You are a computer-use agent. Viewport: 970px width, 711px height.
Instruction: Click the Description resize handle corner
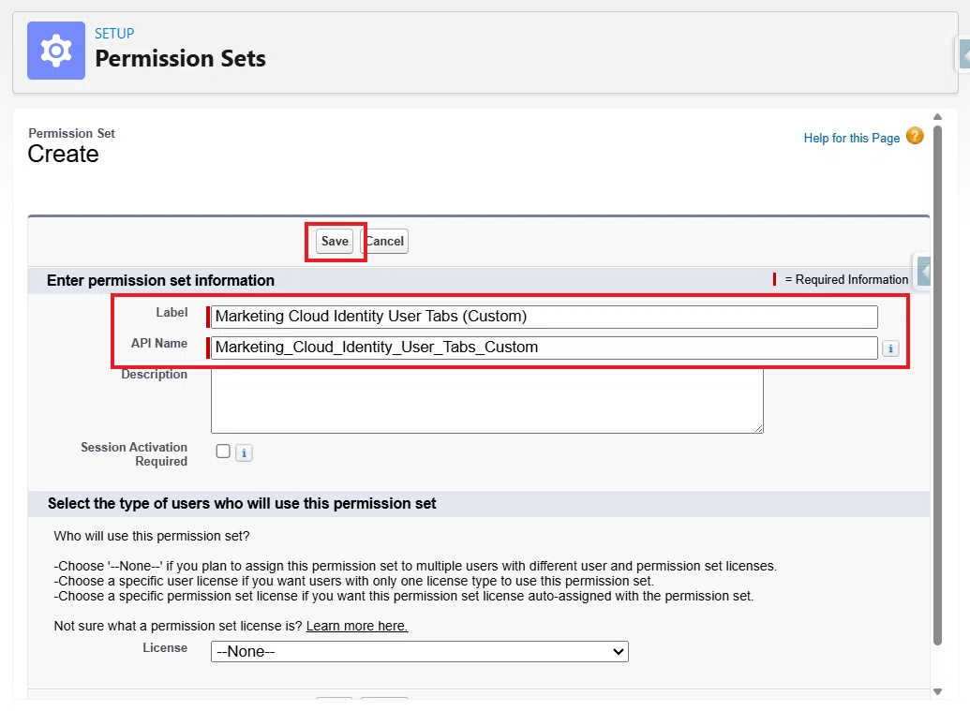pyautogui.click(x=758, y=428)
